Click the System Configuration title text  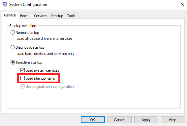coord(28,5)
